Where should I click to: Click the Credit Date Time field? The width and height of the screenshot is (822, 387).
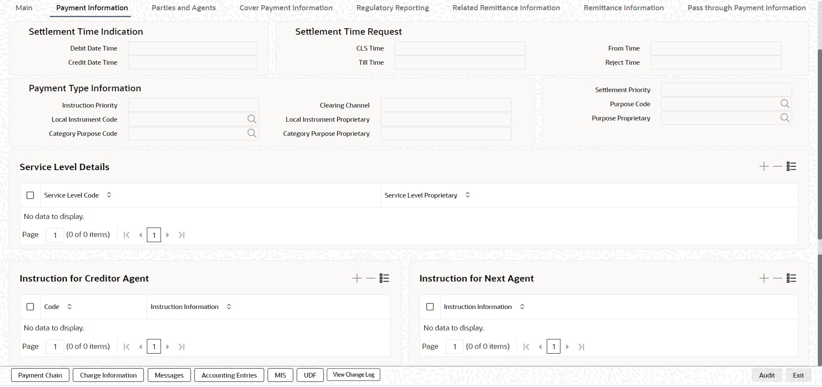193,63
